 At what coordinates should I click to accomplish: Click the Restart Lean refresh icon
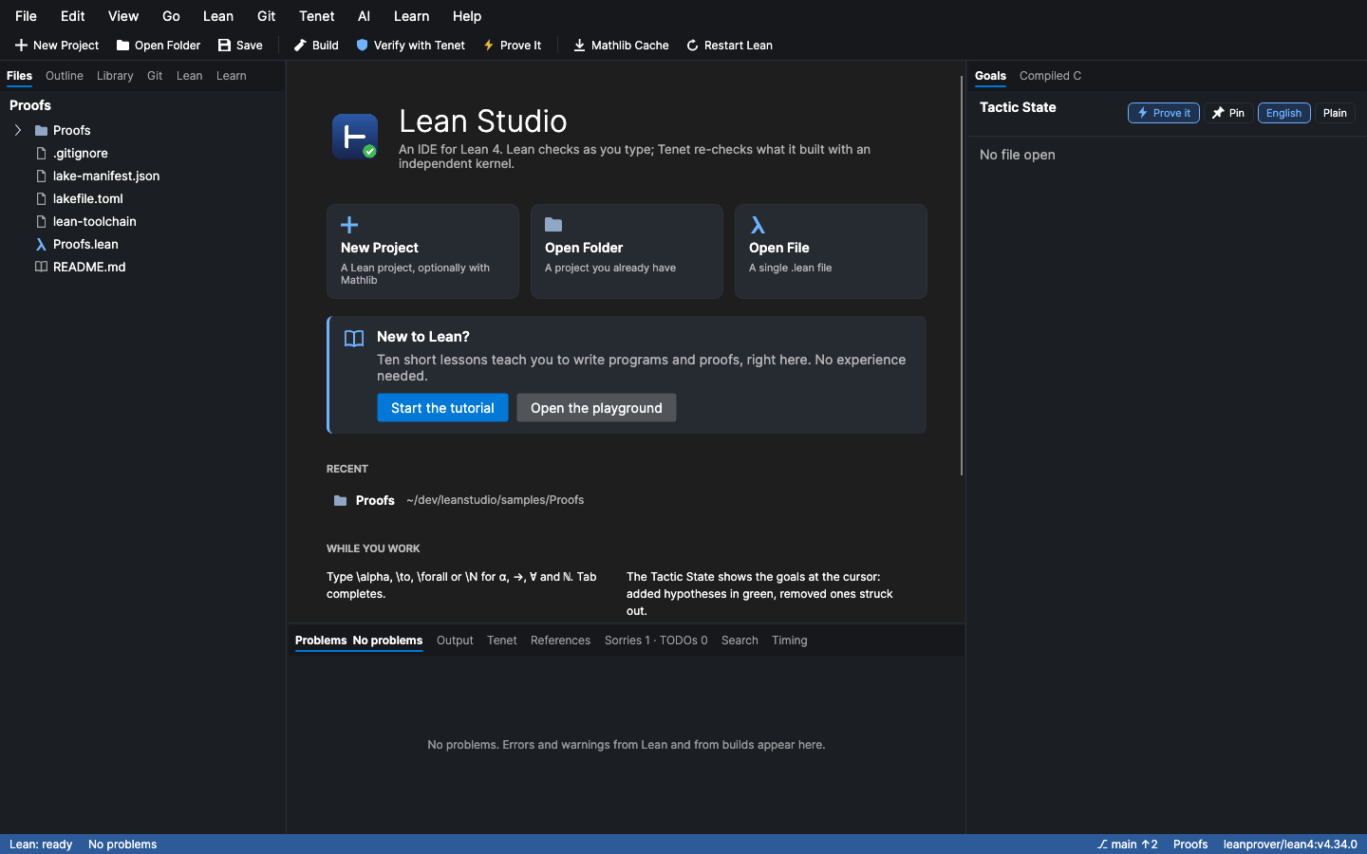click(x=692, y=46)
